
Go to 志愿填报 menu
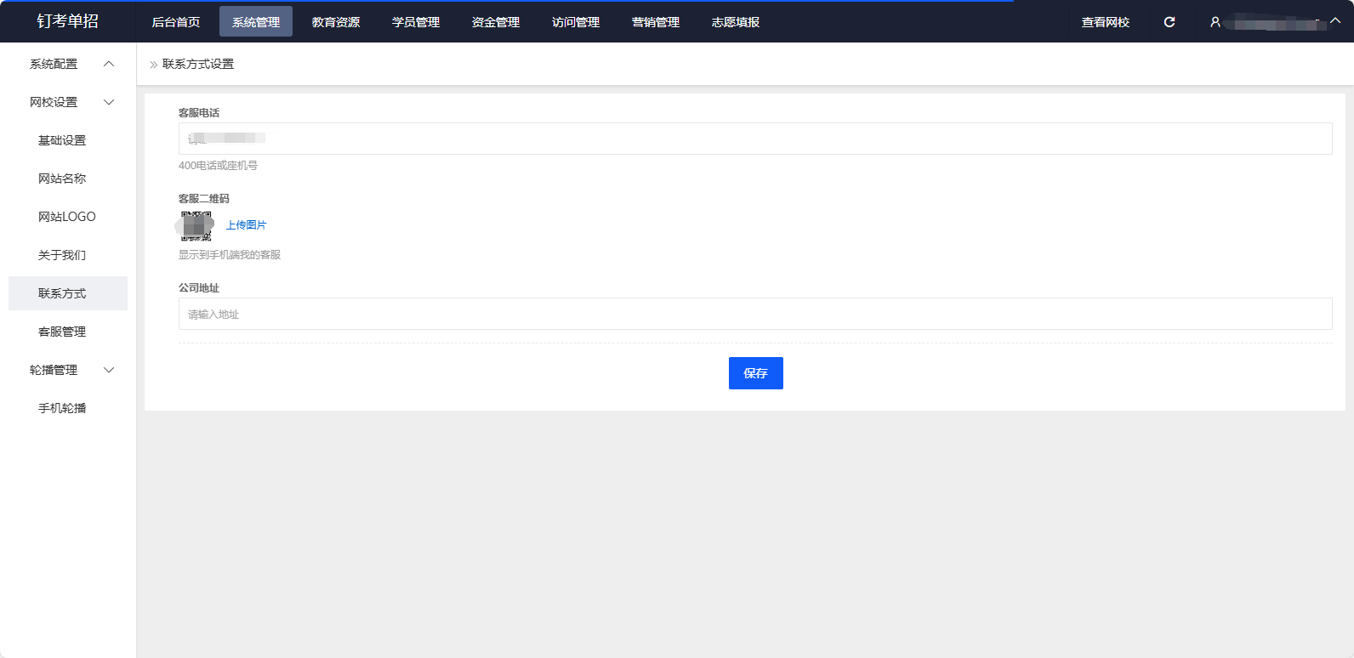[x=736, y=22]
